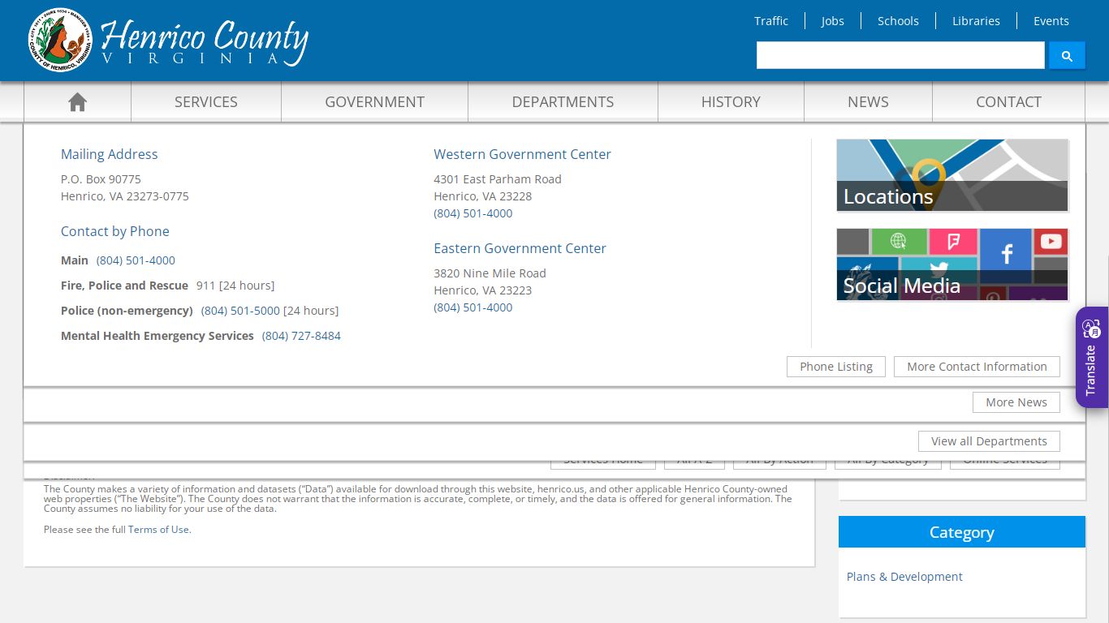Screen dimensions: 1109x623
Task: Open the Departments menu
Action: point(563,101)
